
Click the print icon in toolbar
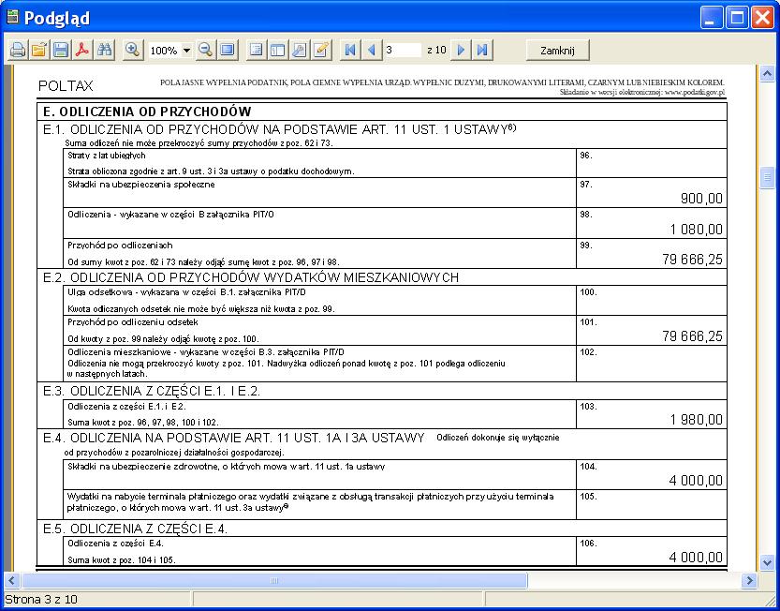tap(18, 50)
